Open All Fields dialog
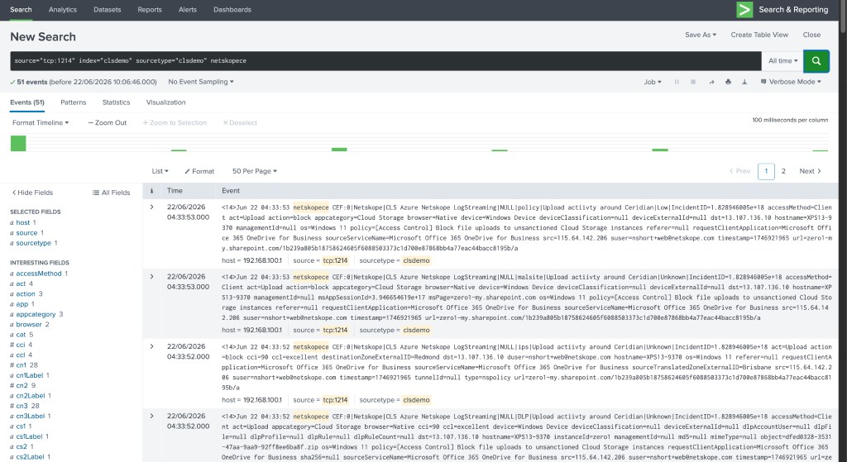This screenshot has width=847, height=462. [x=112, y=192]
